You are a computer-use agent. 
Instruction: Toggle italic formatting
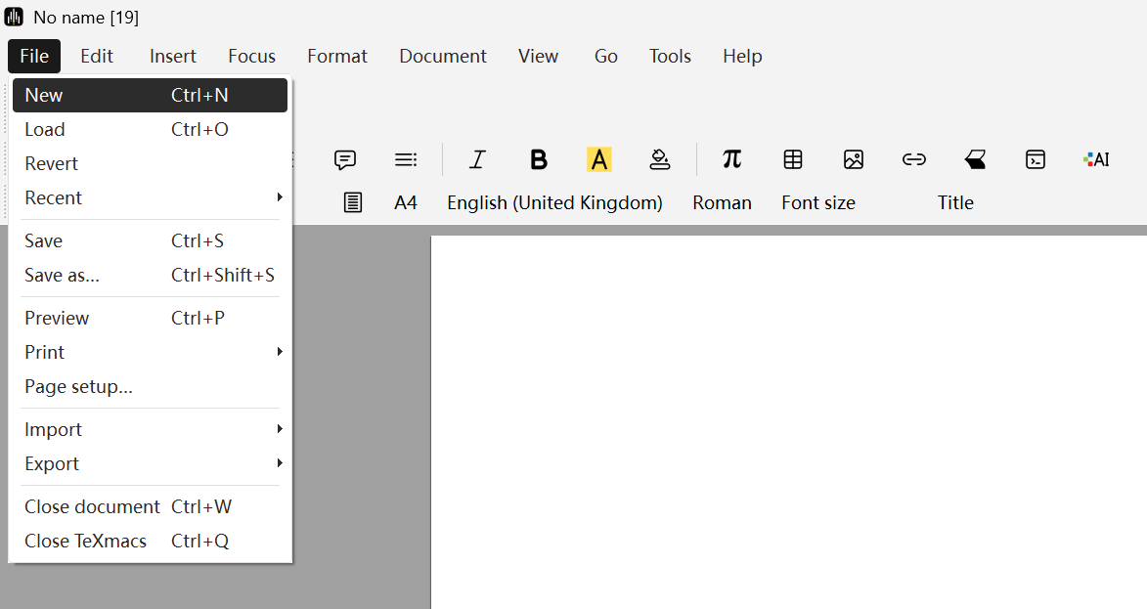(477, 159)
